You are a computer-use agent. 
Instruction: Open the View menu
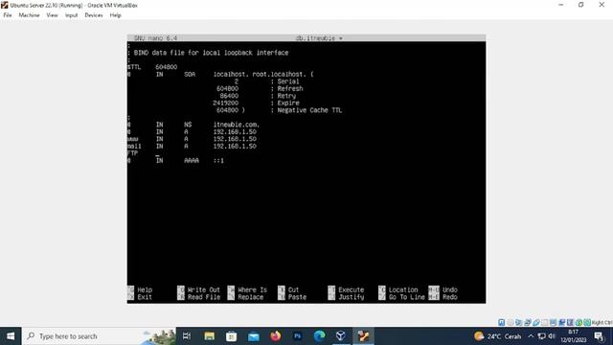click(x=52, y=15)
